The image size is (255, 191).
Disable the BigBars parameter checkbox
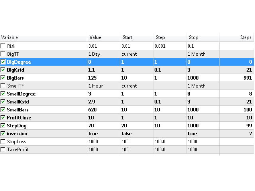3,78
